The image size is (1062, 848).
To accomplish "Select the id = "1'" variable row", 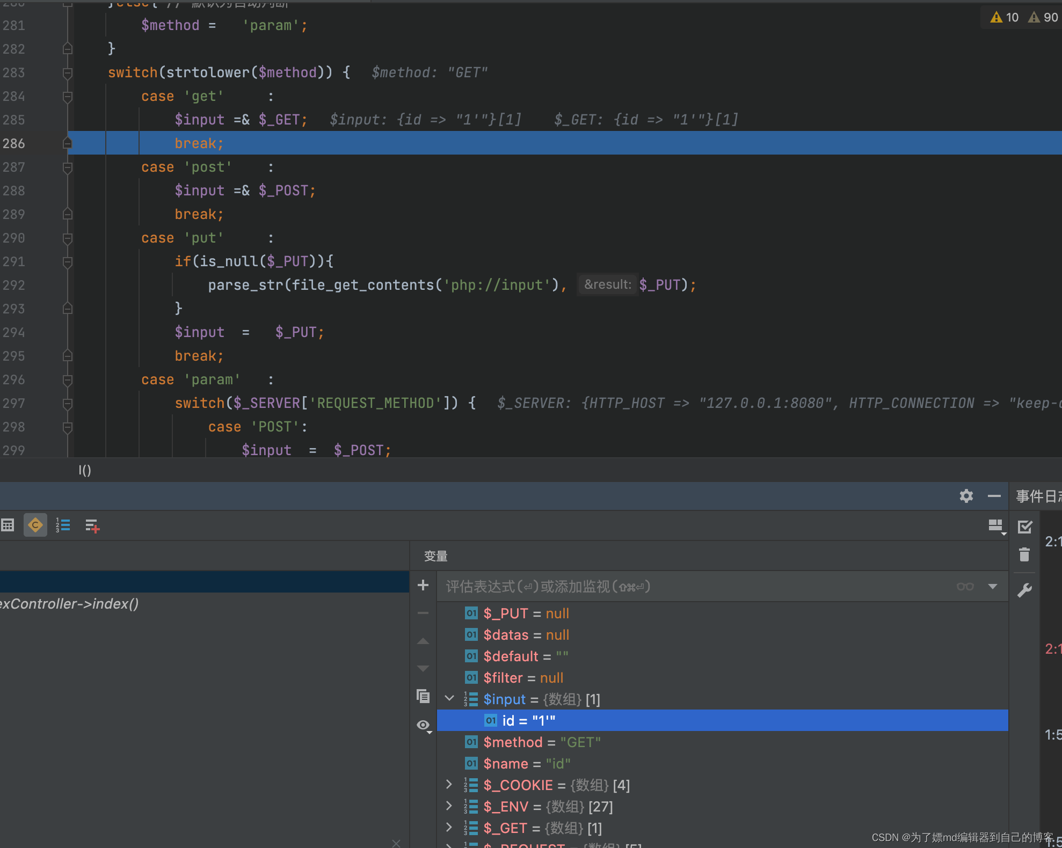I will [529, 720].
